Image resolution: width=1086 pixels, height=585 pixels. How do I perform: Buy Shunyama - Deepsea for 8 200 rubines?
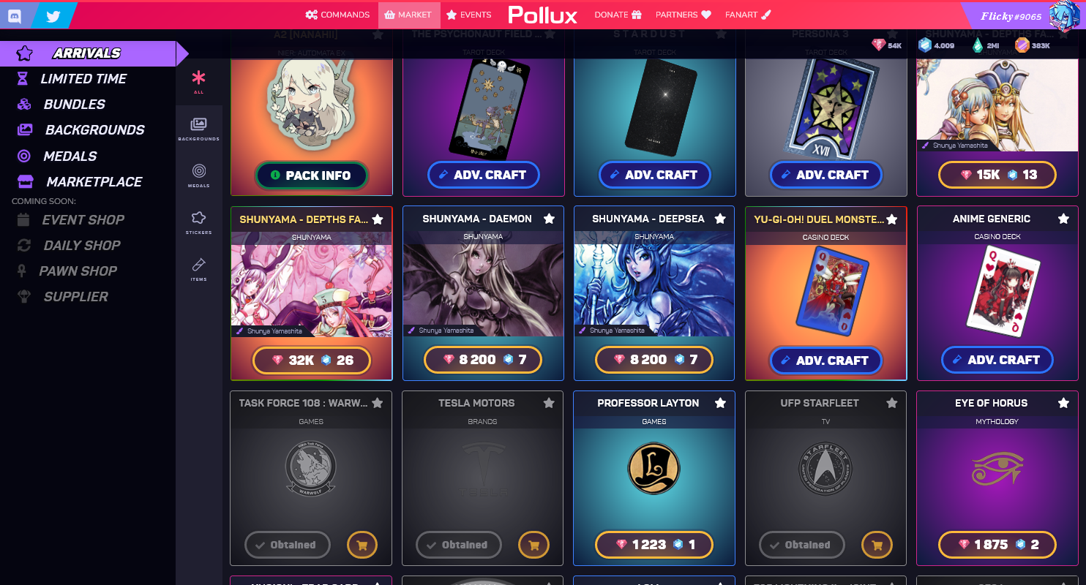(654, 360)
